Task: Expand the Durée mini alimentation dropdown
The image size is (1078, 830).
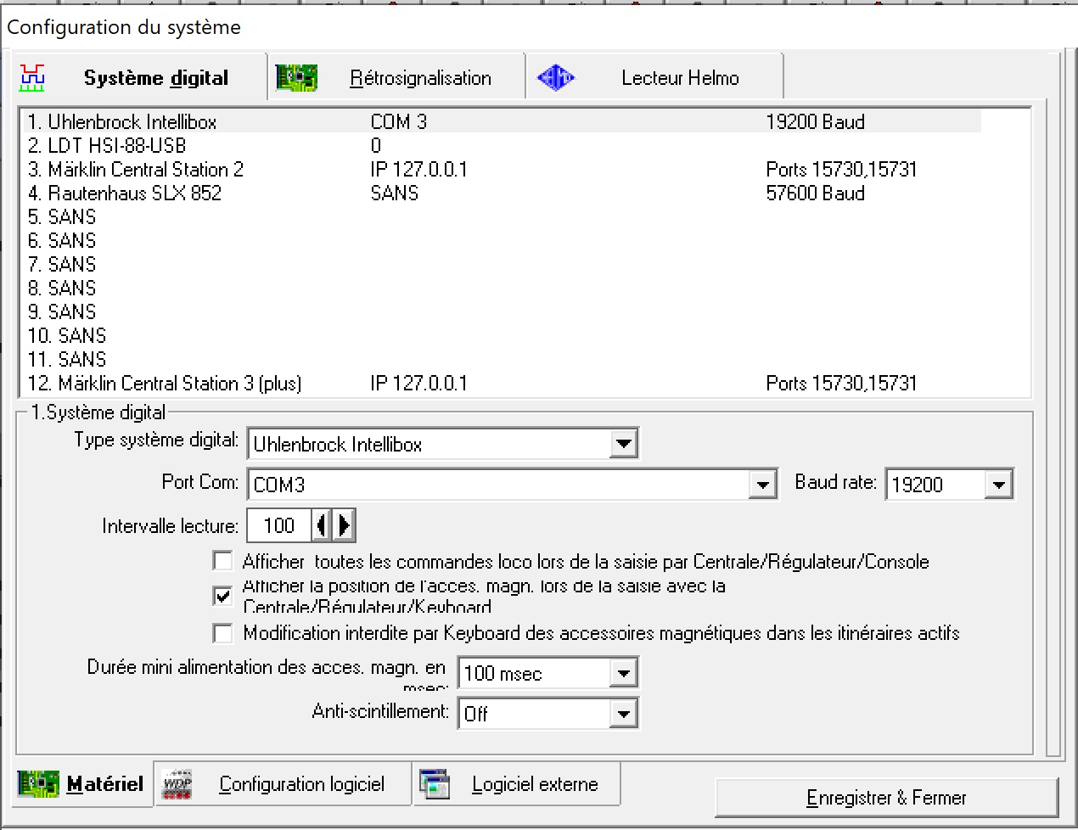Action: (x=623, y=673)
